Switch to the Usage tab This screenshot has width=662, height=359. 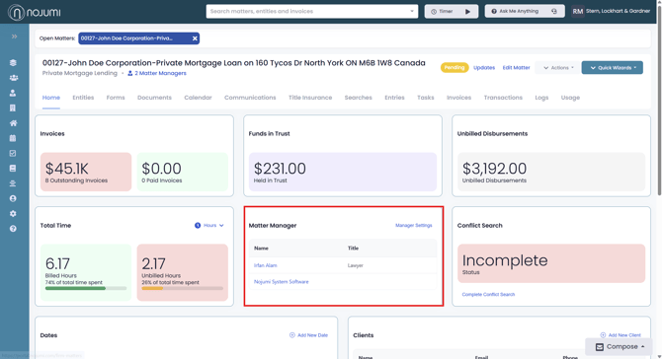point(570,98)
